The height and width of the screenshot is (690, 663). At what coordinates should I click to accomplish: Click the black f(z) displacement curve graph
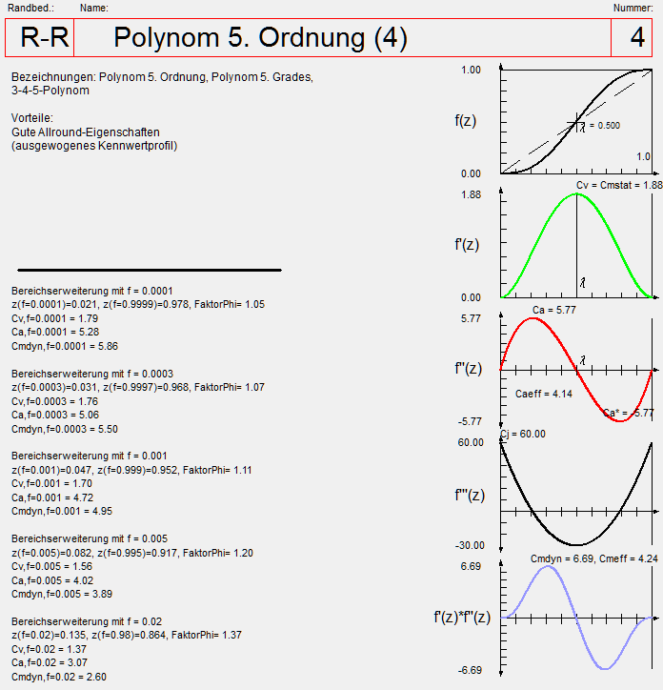pos(576,122)
